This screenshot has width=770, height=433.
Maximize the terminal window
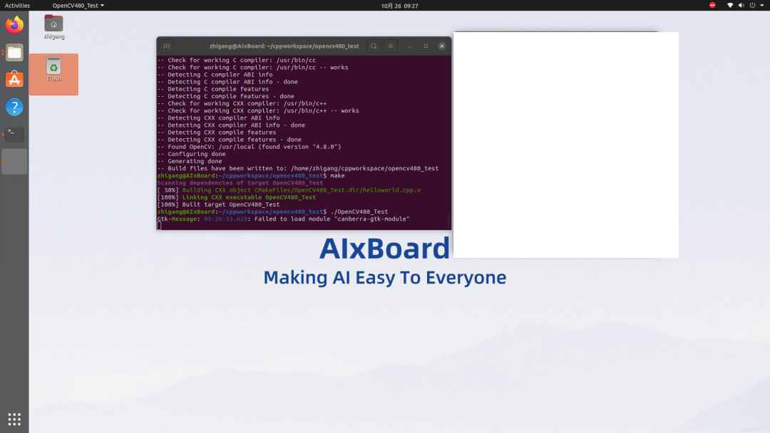point(426,46)
